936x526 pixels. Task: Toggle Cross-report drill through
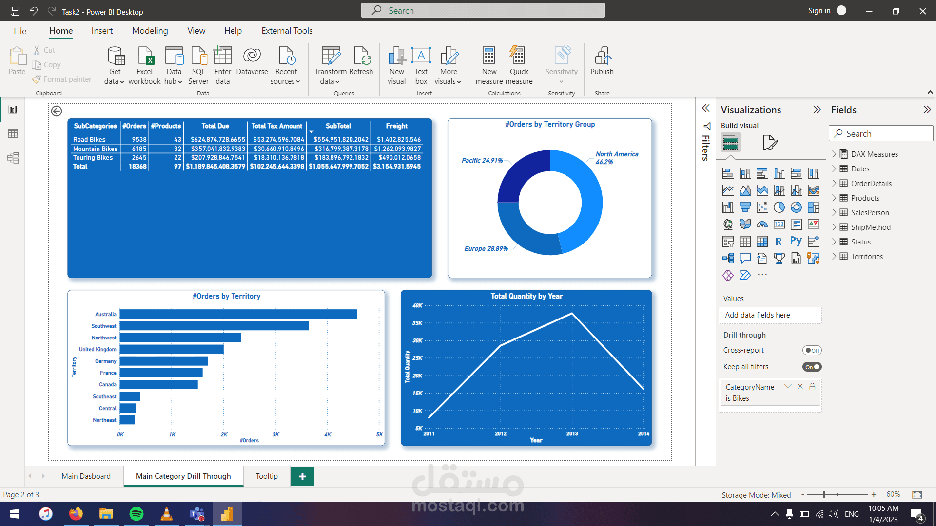[x=812, y=350]
